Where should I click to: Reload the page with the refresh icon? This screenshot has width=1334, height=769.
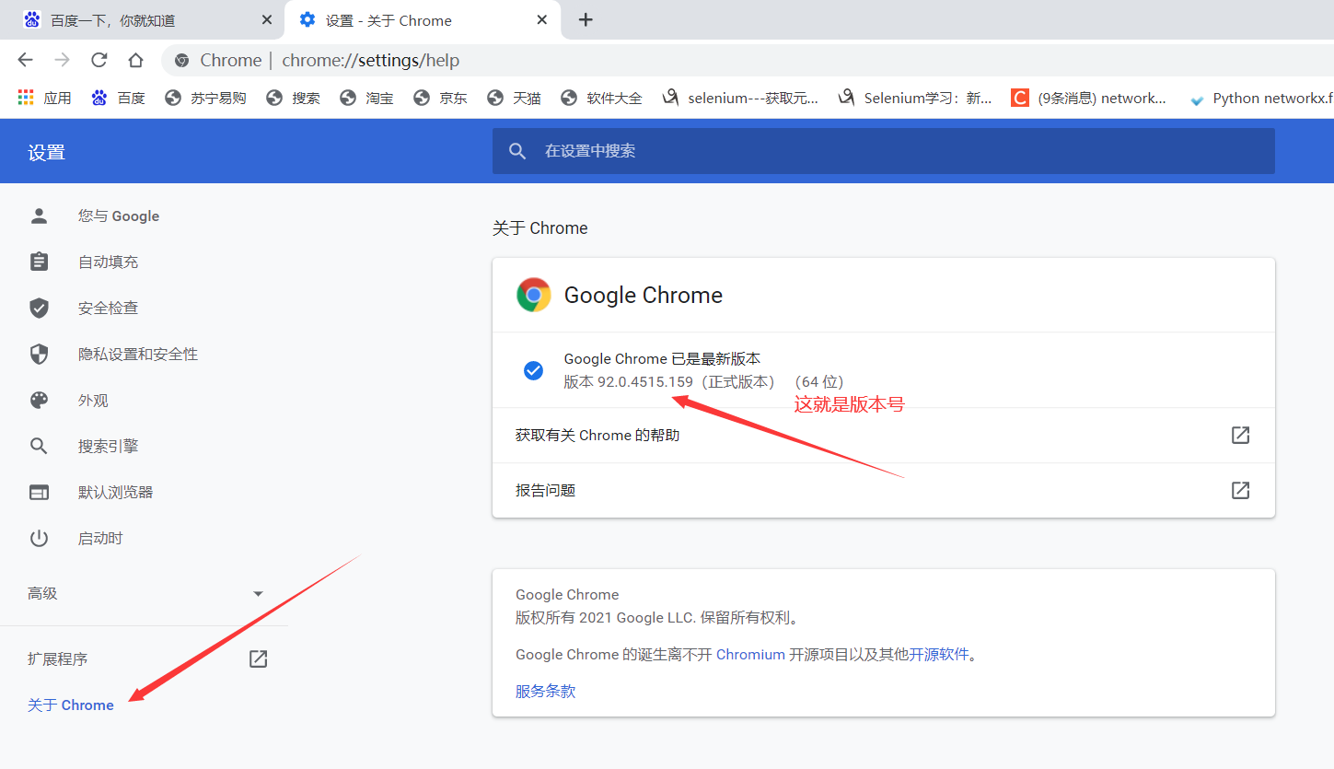[x=99, y=60]
